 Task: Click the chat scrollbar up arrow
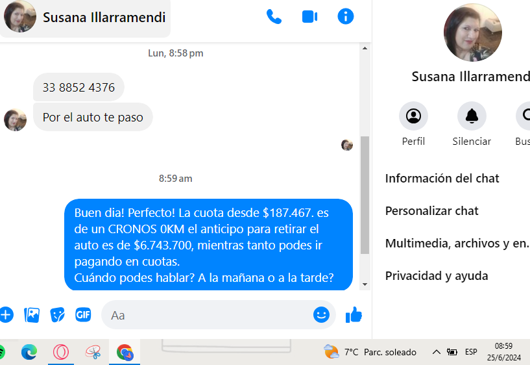(x=365, y=48)
